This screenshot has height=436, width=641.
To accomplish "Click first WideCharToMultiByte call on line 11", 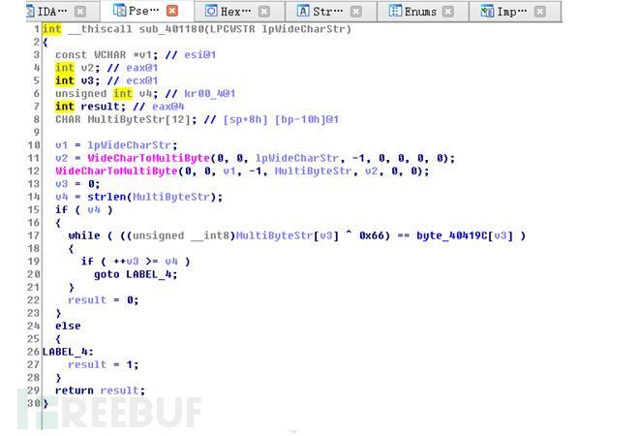I will click(149, 158).
